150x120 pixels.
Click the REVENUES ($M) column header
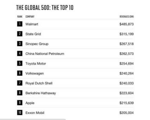click(x=127, y=17)
